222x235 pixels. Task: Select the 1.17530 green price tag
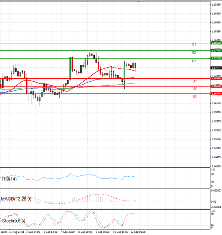pyautogui.click(x=216, y=58)
